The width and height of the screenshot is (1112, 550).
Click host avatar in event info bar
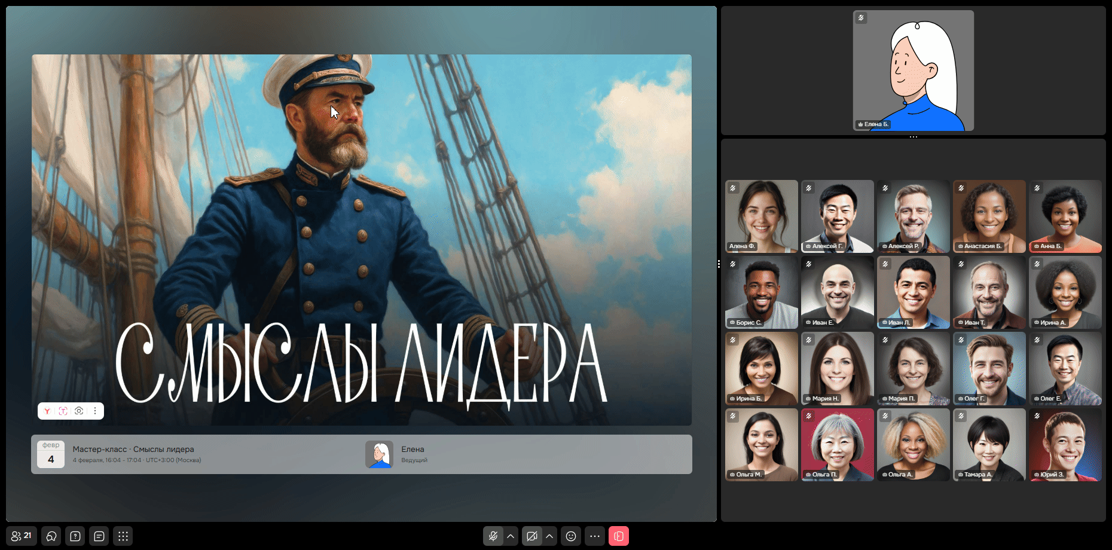379,454
